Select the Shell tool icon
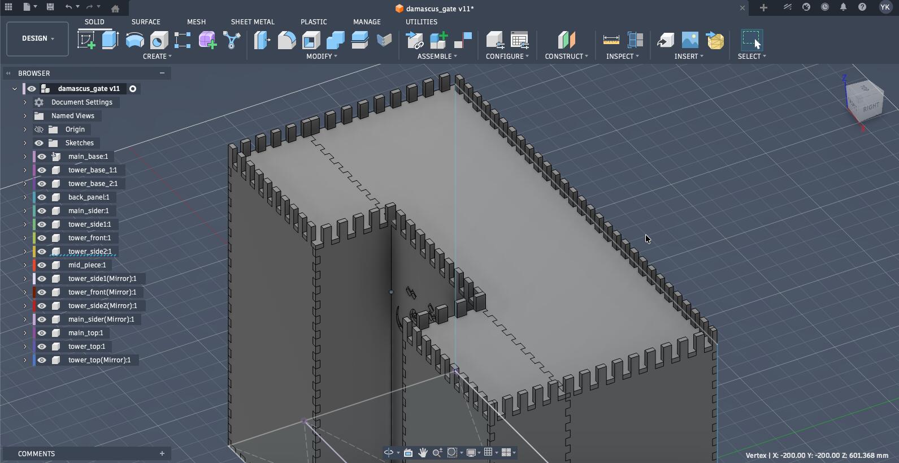 pyautogui.click(x=311, y=40)
